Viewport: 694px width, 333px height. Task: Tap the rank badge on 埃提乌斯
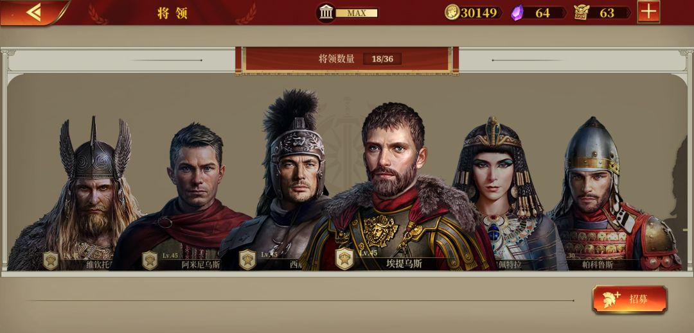[x=344, y=259]
